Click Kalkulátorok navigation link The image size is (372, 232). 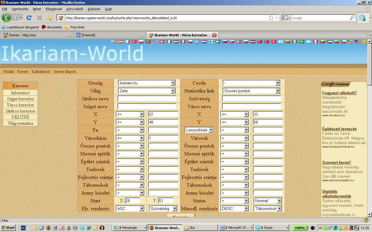[41, 72]
